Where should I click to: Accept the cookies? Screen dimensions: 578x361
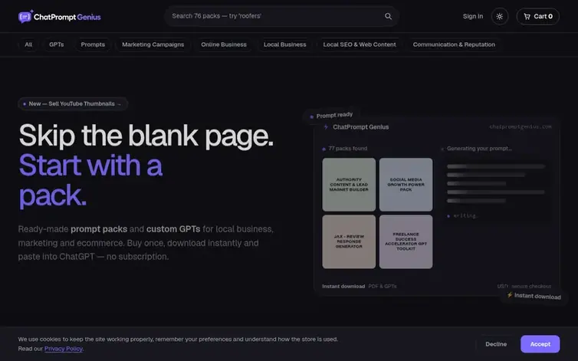[x=540, y=344]
